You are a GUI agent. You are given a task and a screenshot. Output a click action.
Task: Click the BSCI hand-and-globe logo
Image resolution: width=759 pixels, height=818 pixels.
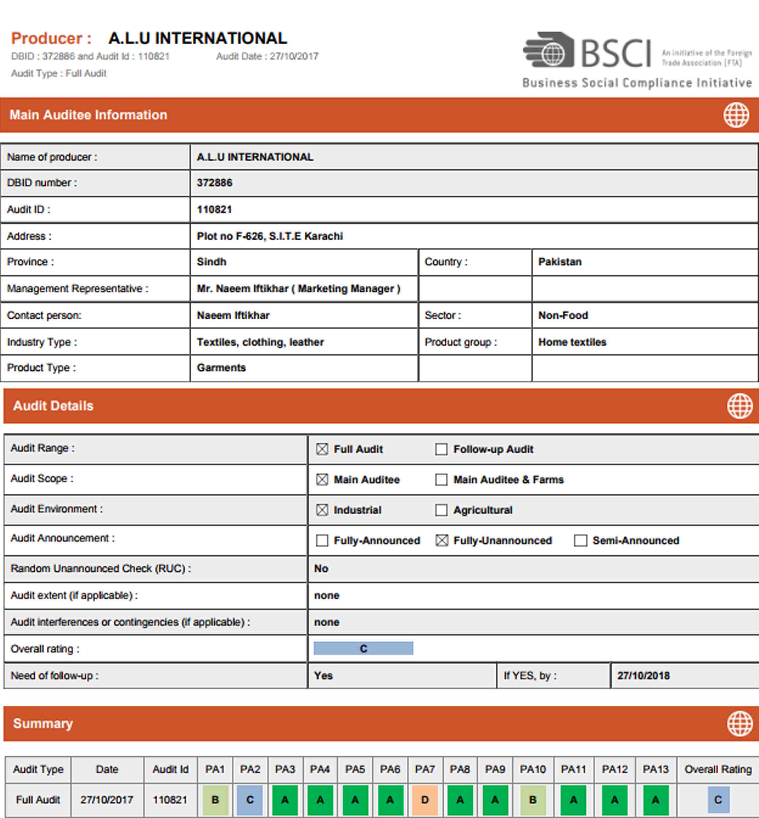pyautogui.click(x=549, y=50)
